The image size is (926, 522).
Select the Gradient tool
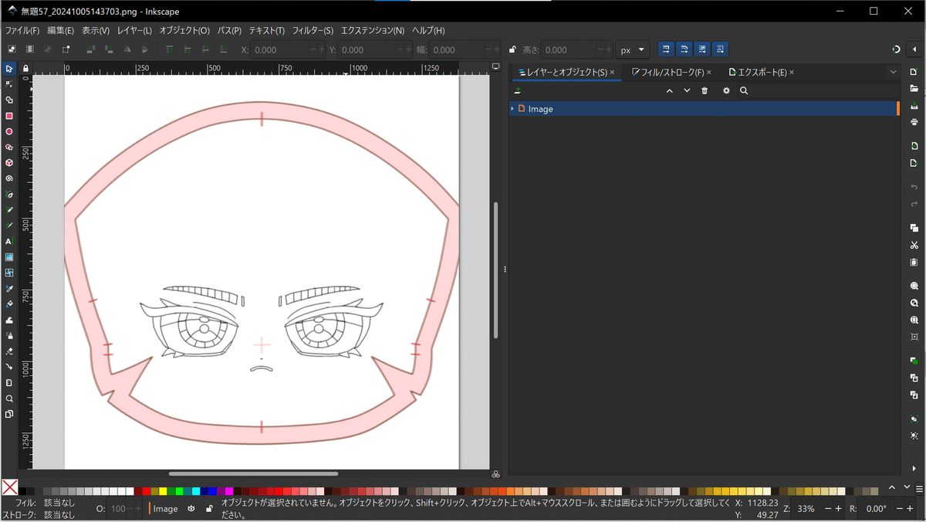9,257
